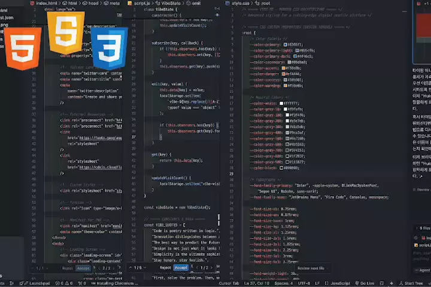The width and height of the screenshot is (431, 287).
Task: Click the index.html file icon in breadcrumb
Action: [x=32, y=4]
